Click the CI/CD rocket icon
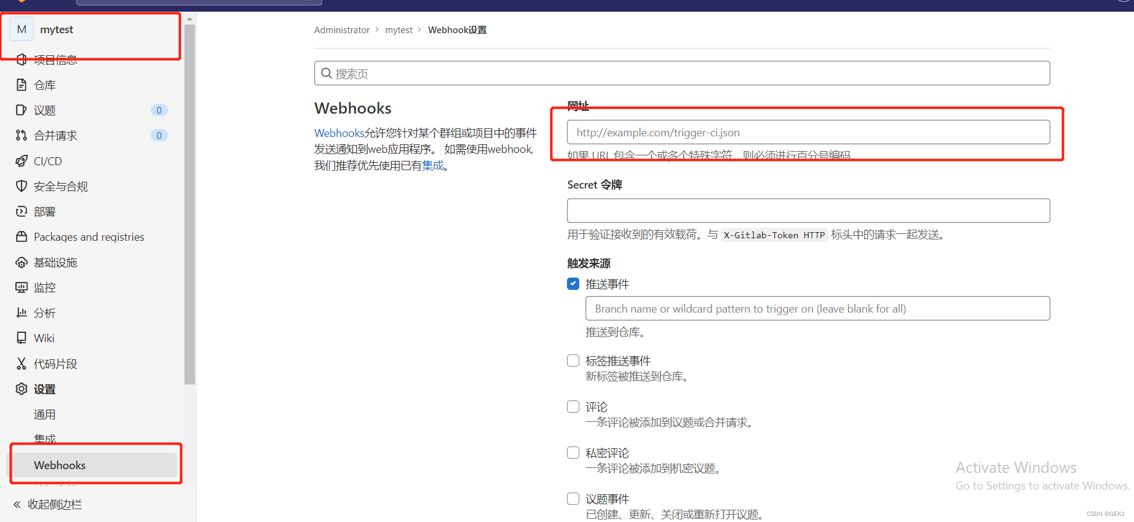 pyautogui.click(x=22, y=161)
